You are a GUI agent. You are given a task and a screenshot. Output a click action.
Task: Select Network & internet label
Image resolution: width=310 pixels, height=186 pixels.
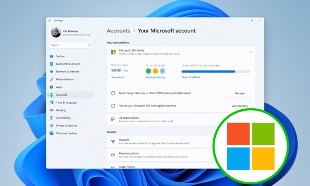pos(68,72)
